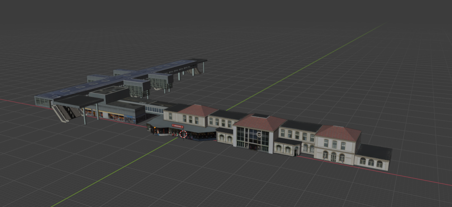This screenshot has height=207, width=452.
Task: Select the red roof above the glass entrance
Action: 259,122
